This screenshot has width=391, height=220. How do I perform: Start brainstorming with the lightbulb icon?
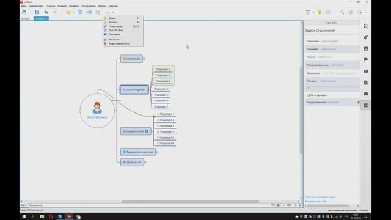click(320, 12)
